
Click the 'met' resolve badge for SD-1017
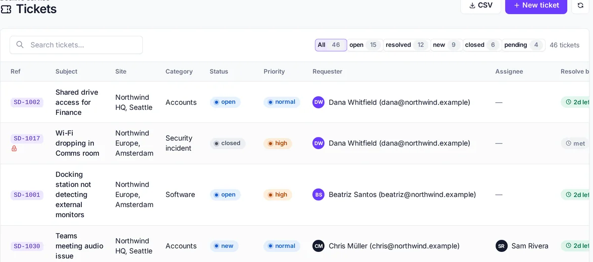click(x=575, y=144)
